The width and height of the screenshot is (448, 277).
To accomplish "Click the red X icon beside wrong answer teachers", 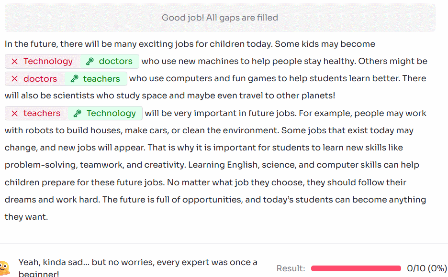I will coord(15,113).
